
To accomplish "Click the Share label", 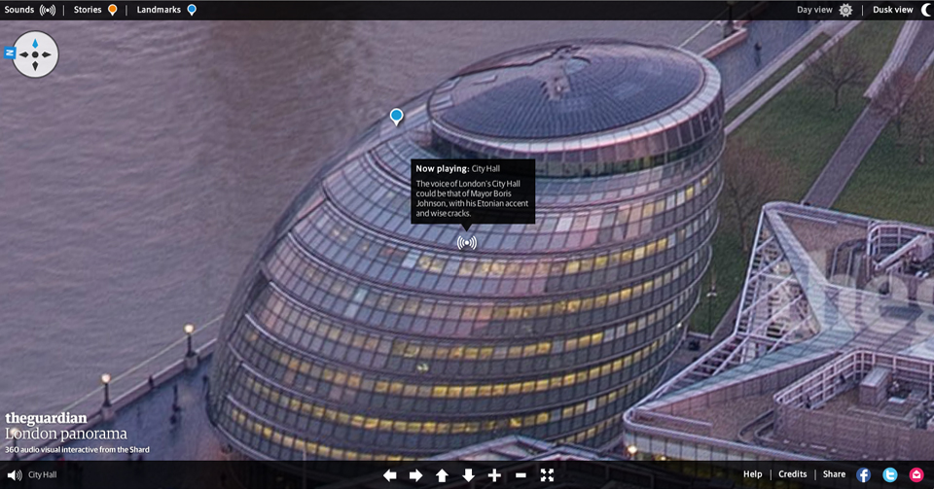I will point(834,474).
